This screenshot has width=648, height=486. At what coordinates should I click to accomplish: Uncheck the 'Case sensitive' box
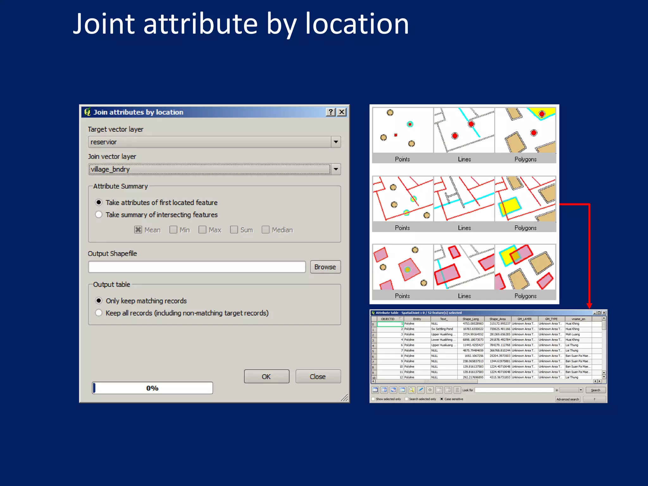442,399
